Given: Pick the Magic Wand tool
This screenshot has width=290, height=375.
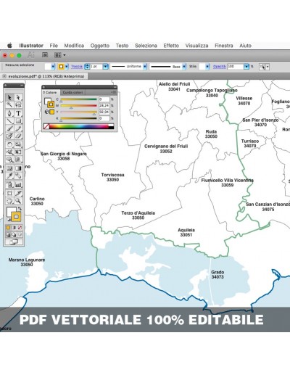Looking at the screenshot, I should pos(9,104).
